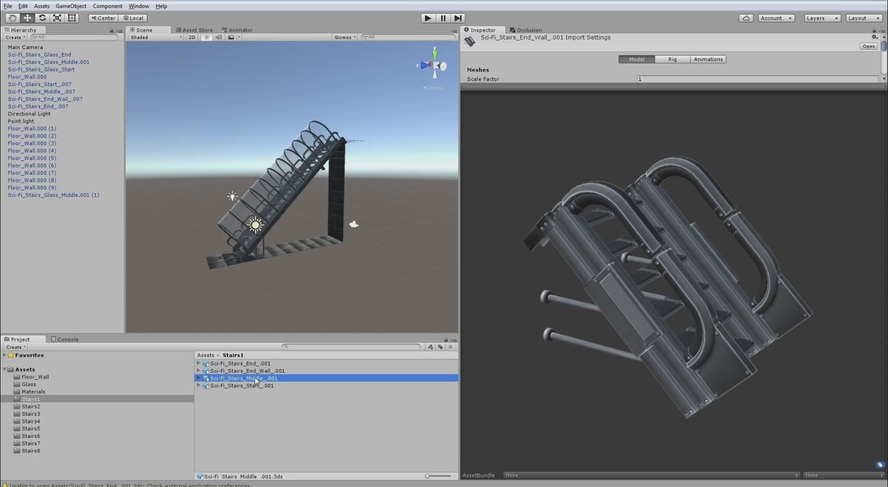Select the Stairs3 folder
Image resolution: width=888 pixels, height=487 pixels.
click(x=30, y=414)
